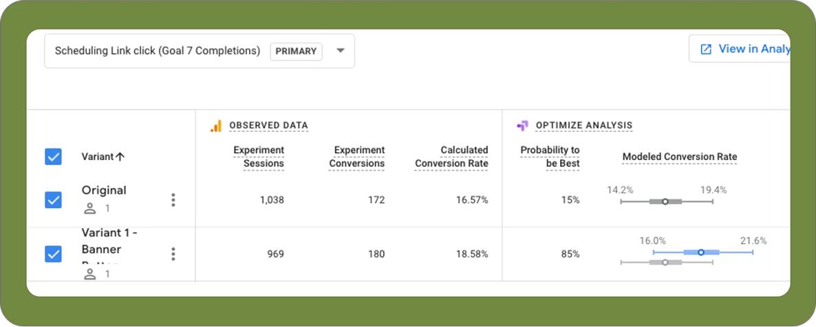Click the blue Variant 1 modeled rate bar
The width and height of the screenshot is (816, 327).
click(x=701, y=252)
